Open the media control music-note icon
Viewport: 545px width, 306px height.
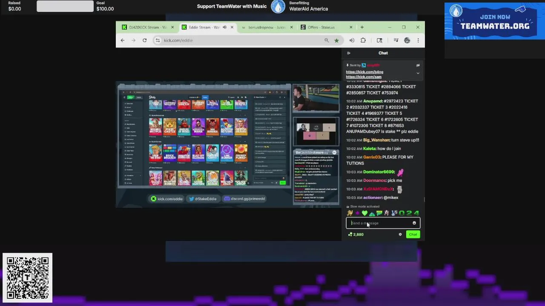pos(396,40)
